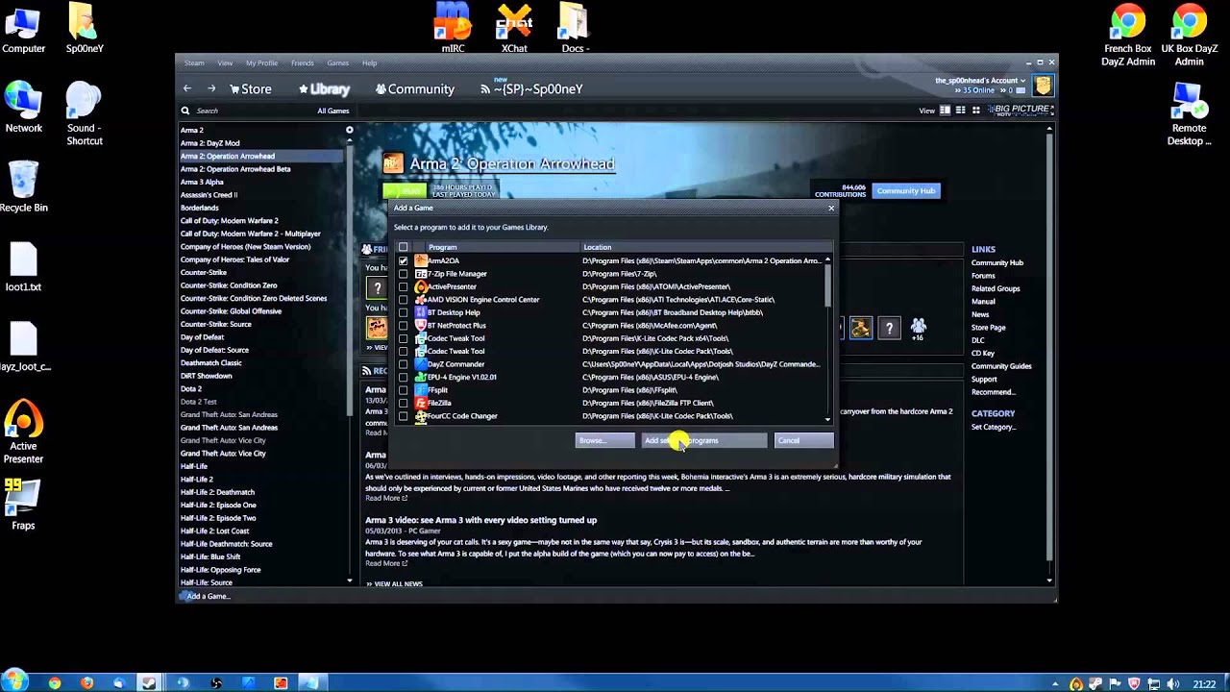This screenshot has width=1230, height=692.
Task: Switch to grid view icon
Action: [976, 111]
